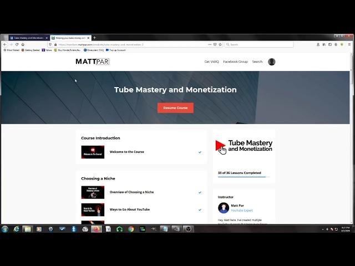Viewport: 355px width, 266px height.
Task: Close the Facebook Tube Mastery tab
Action: 47,38
